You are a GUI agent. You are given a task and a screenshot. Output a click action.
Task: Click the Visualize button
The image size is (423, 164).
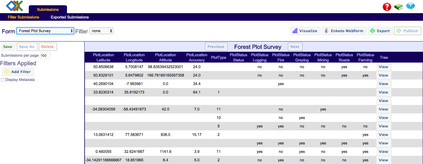(305, 31)
